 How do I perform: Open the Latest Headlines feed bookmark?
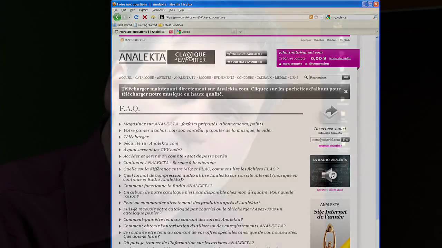pos(171,25)
